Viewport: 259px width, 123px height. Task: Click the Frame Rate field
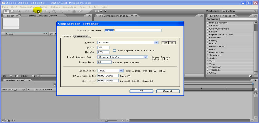click(x=105, y=62)
